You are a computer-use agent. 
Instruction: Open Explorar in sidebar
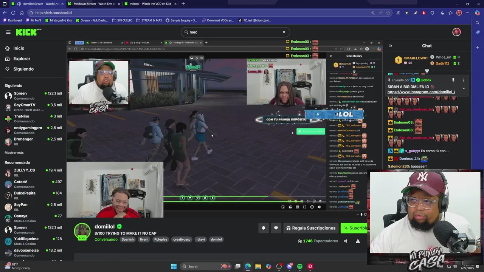pos(22,59)
